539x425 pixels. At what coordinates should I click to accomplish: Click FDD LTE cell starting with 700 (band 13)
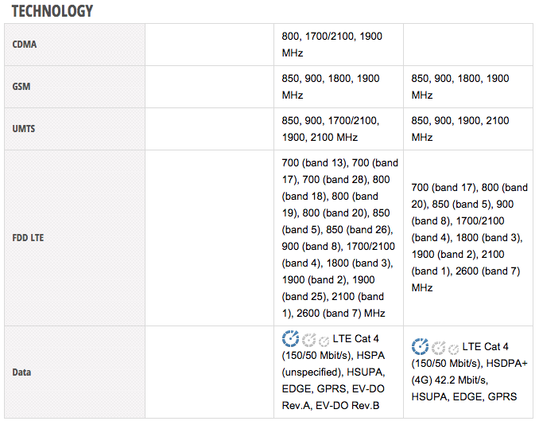(338, 238)
